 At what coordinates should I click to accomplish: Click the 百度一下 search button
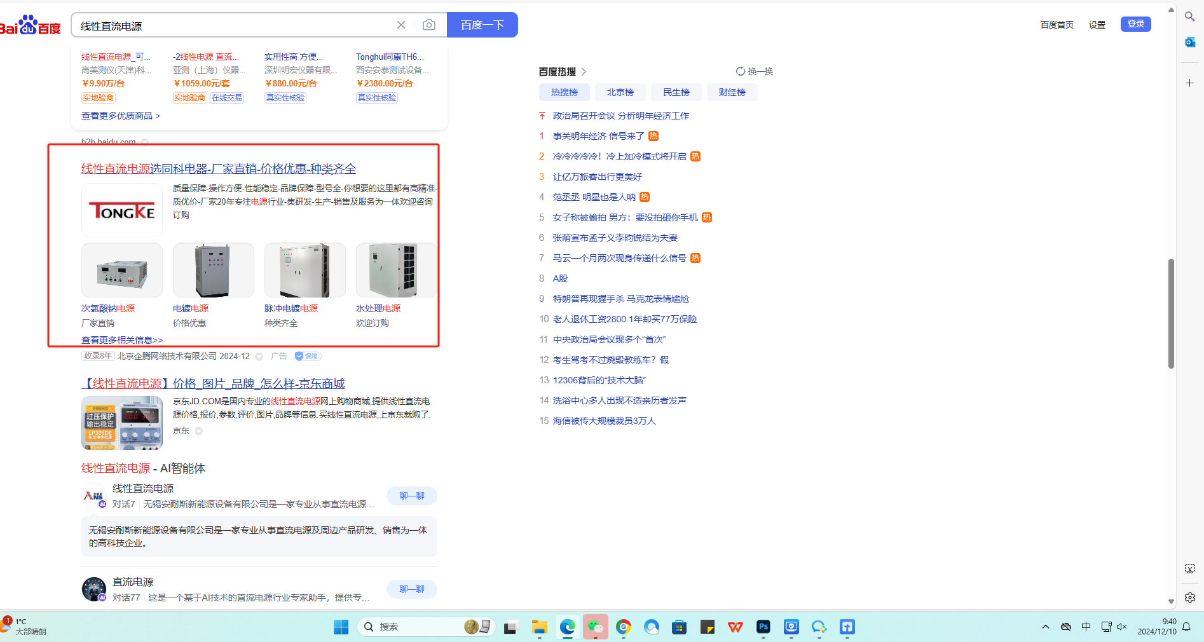coord(482,25)
